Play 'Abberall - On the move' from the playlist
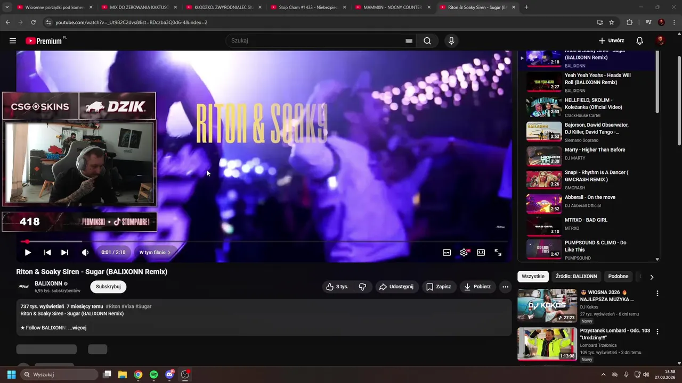 (586, 203)
